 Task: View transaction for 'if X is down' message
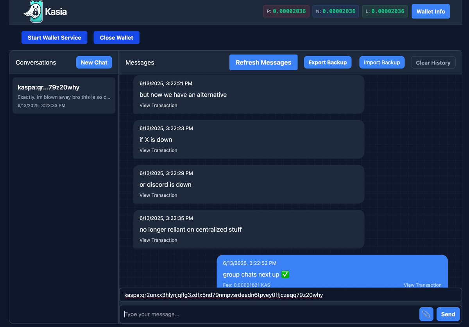pos(158,150)
